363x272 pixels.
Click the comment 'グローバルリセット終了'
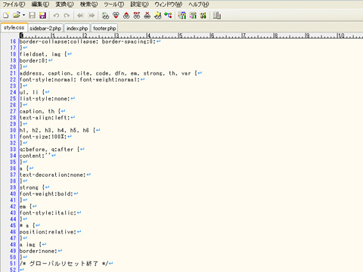click(64, 264)
